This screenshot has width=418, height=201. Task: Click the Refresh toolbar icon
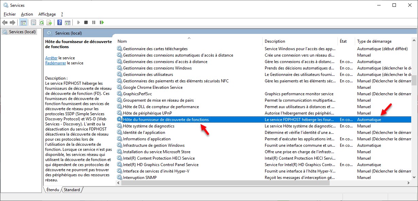tap(41, 22)
